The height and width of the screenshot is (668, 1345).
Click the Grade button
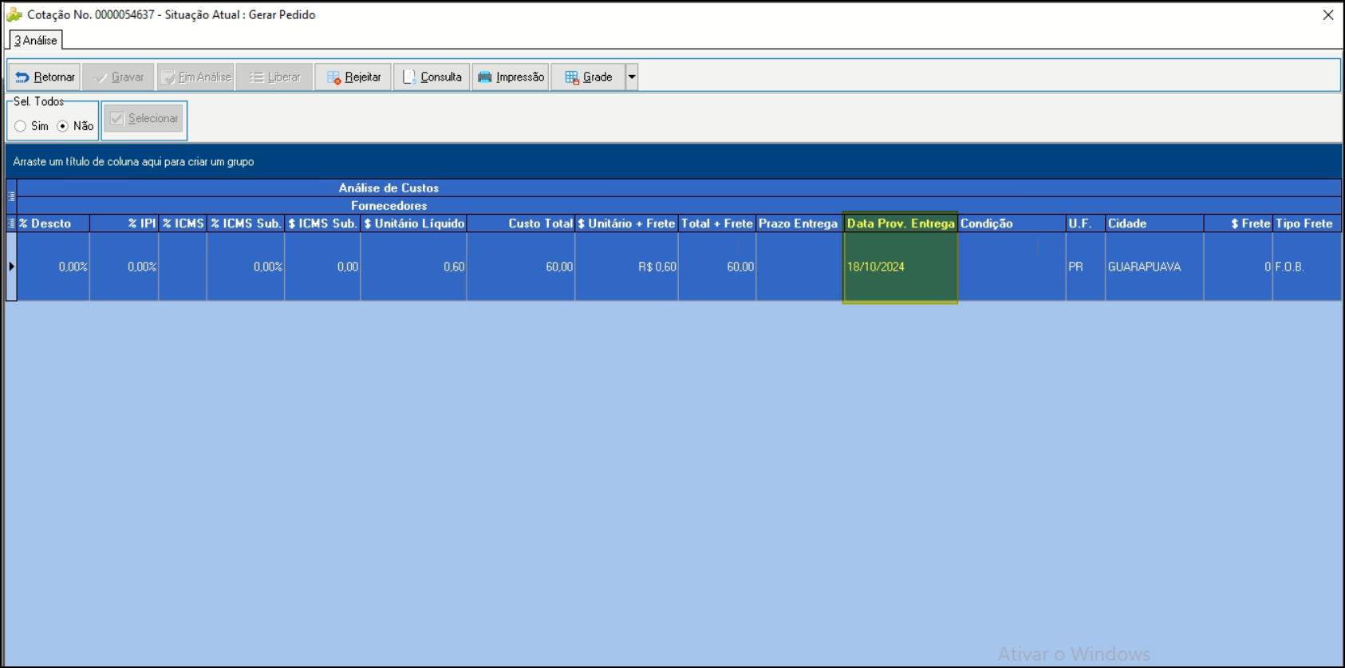pyautogui.click(x=588, y=77)
